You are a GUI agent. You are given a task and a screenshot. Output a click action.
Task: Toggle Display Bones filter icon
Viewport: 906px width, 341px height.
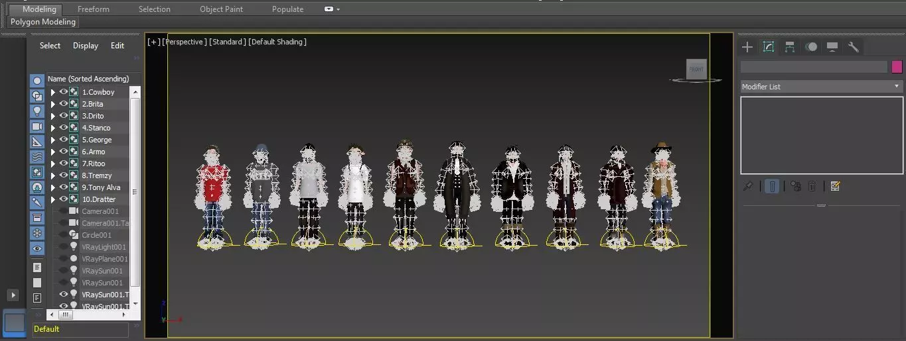pos(37,203)
